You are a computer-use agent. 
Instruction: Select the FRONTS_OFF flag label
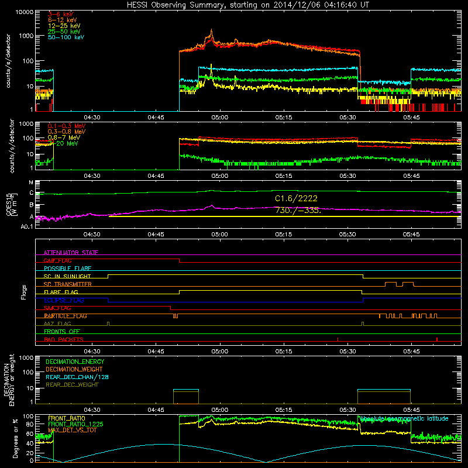tap(62, 332)
